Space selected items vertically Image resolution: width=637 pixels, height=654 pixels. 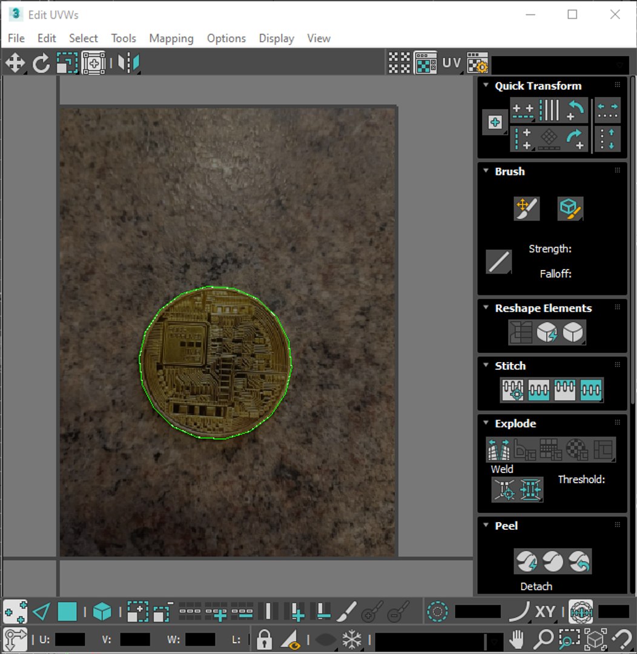click(607, 139)
